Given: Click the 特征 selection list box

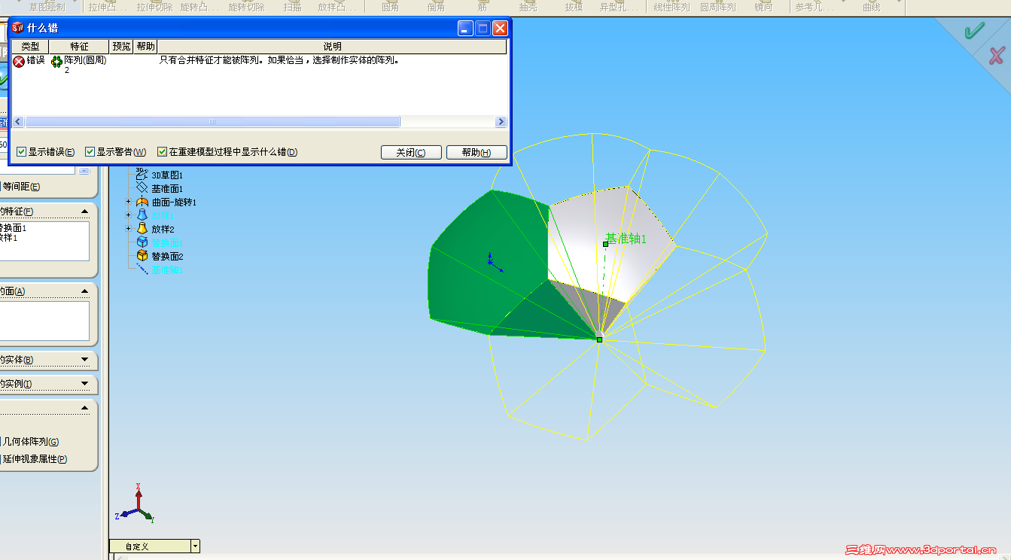Looking at the screenshot, I should 44,241.
